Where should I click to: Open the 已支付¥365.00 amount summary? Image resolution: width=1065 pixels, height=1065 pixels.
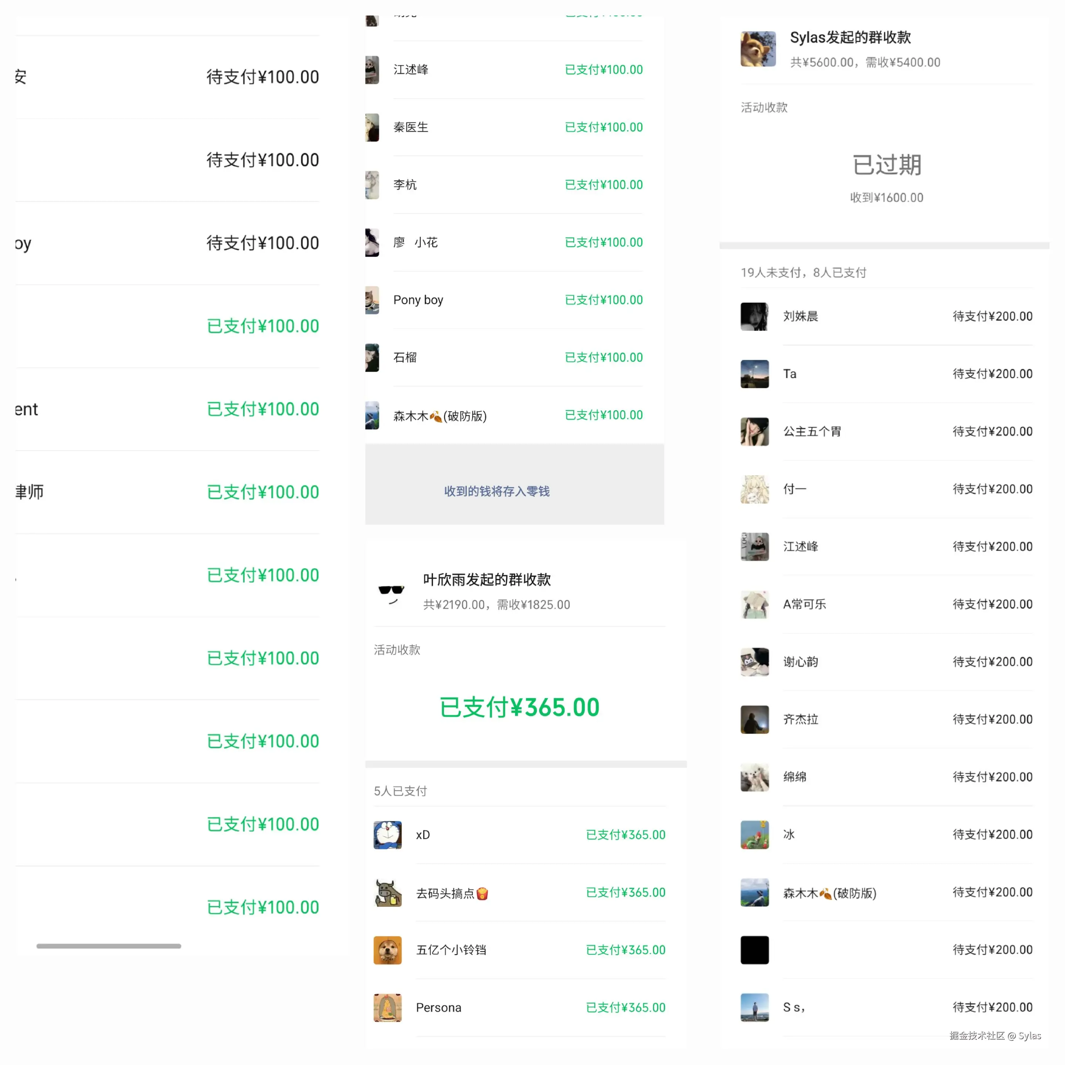click(519, 707)
